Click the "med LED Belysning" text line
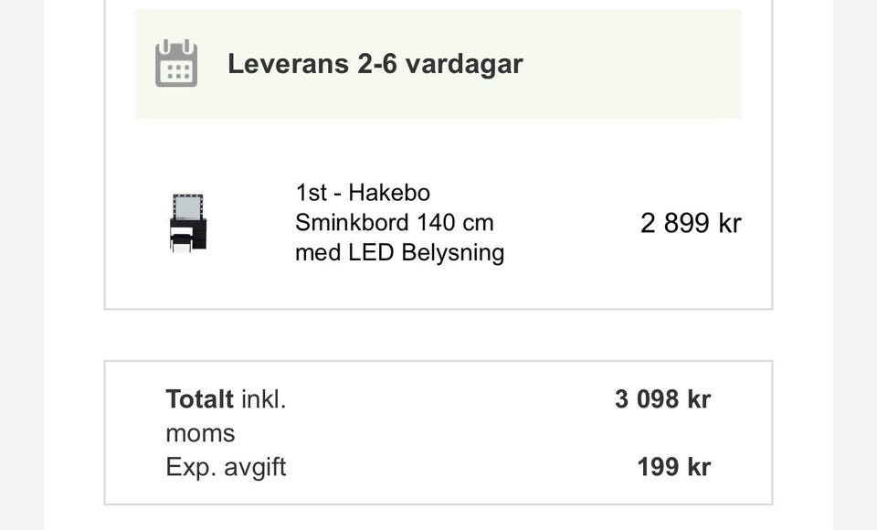Screen dimensions: 877x530 [x=399, y=252]
